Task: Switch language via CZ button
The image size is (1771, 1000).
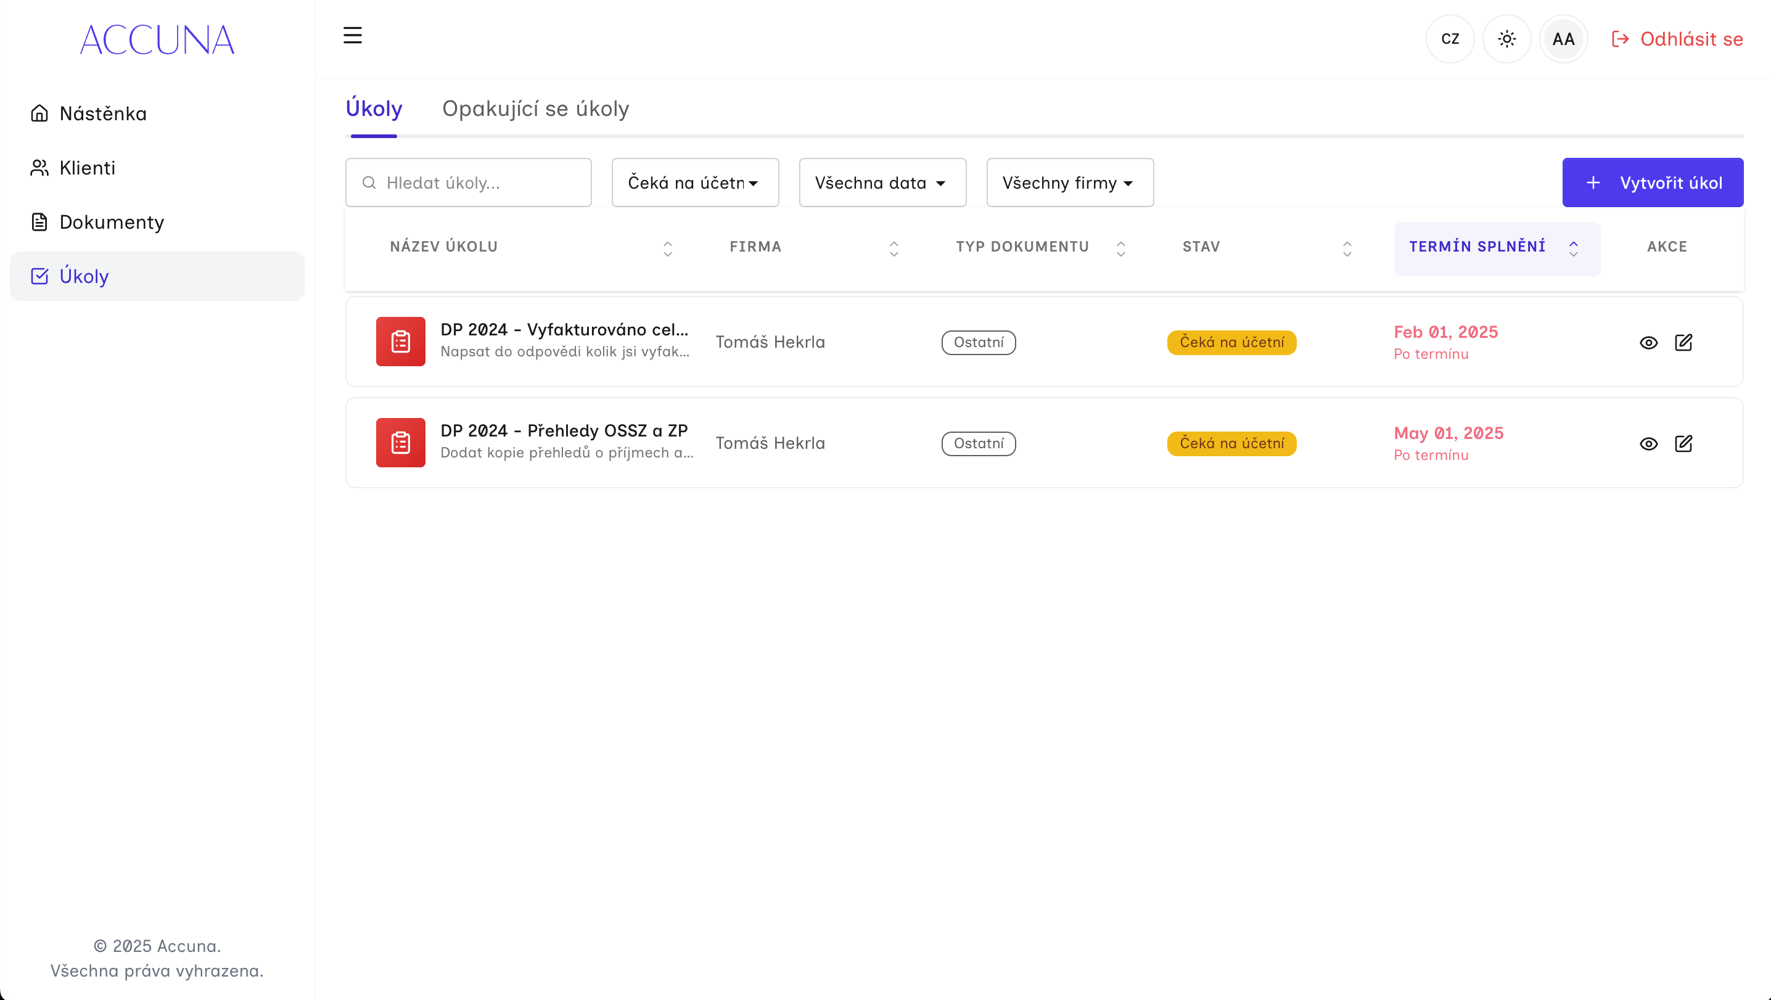Action: (1450, 39)
